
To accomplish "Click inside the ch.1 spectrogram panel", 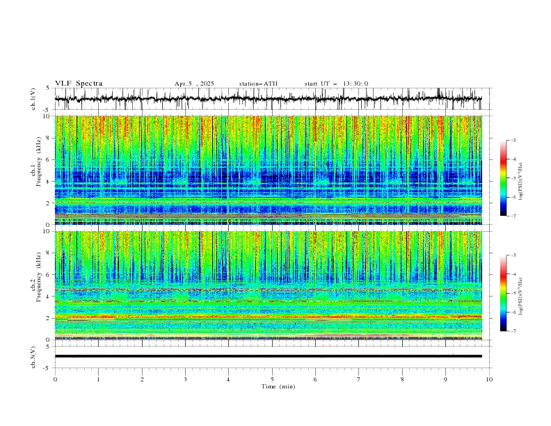I will 269,170.
